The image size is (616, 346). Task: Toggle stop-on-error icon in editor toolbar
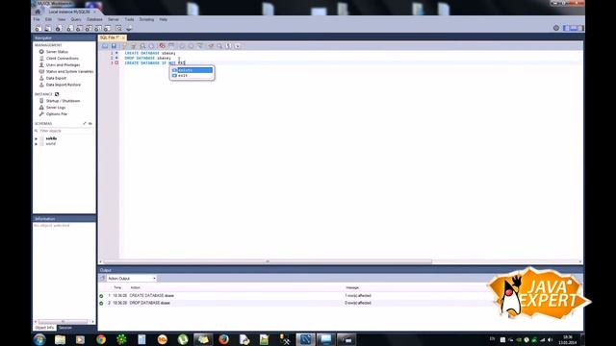pos(162,46)
